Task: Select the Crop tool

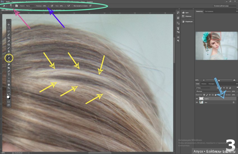Action: point(9,38)
